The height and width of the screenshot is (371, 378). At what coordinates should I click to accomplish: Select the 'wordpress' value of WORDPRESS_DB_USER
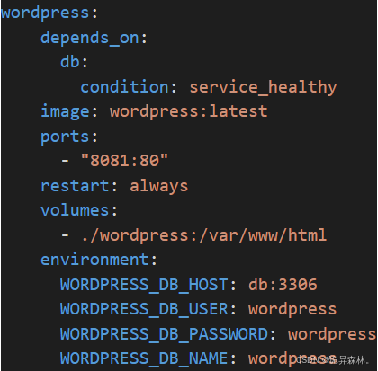click(292, 310)
